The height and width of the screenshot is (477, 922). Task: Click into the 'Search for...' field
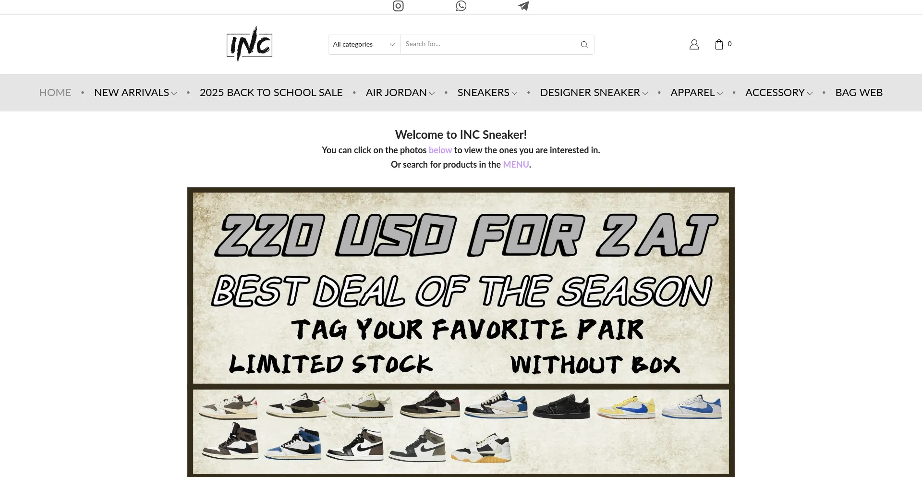click(490, 44)
